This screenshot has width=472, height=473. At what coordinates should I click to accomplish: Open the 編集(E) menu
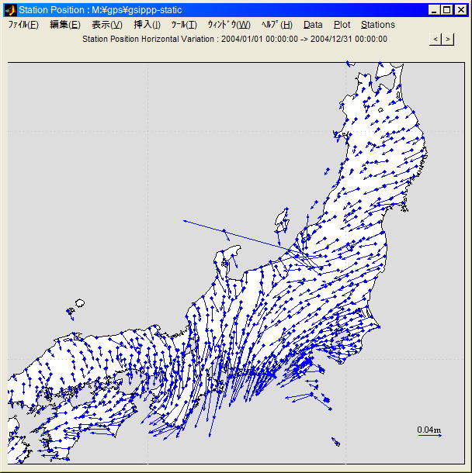[64, 25]
